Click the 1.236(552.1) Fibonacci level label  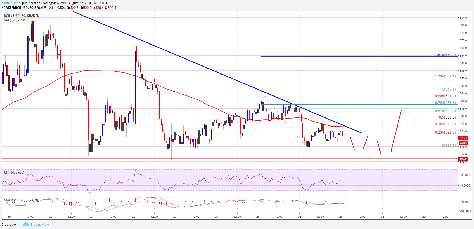point(445,76)
